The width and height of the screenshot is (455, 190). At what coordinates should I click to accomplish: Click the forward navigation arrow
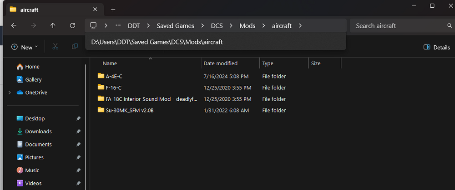pos(33,25)
